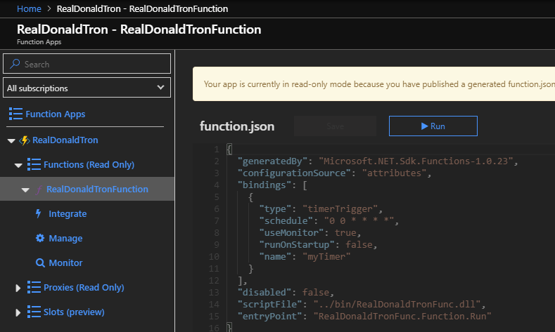Click the Function Apps list icon
Image resolution: width=555 pixels, height=332 pixels.
[x=15, y=114]
